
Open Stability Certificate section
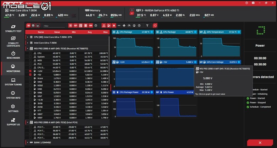click(x=13, y=42)
